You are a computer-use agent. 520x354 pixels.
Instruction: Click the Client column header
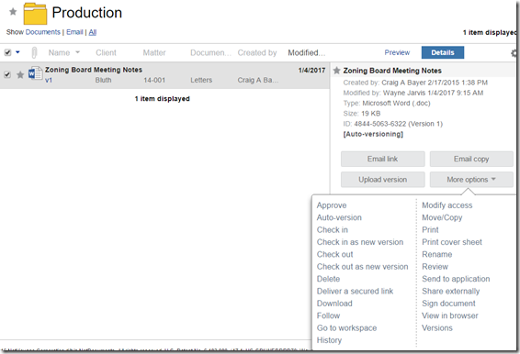(x=106, y=52)
